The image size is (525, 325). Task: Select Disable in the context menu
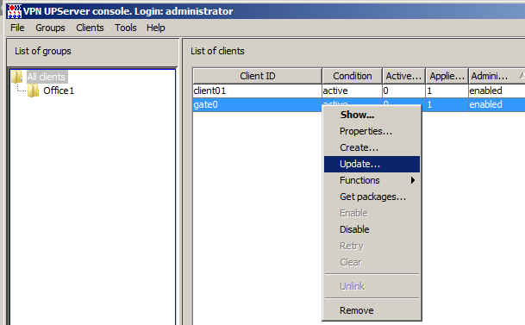(x=372, y=229)
